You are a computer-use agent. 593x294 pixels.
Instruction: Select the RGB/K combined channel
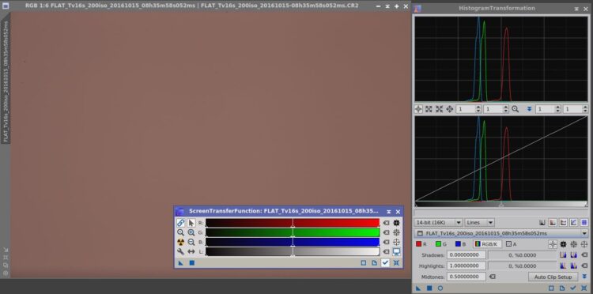click(x=488, y=244)
